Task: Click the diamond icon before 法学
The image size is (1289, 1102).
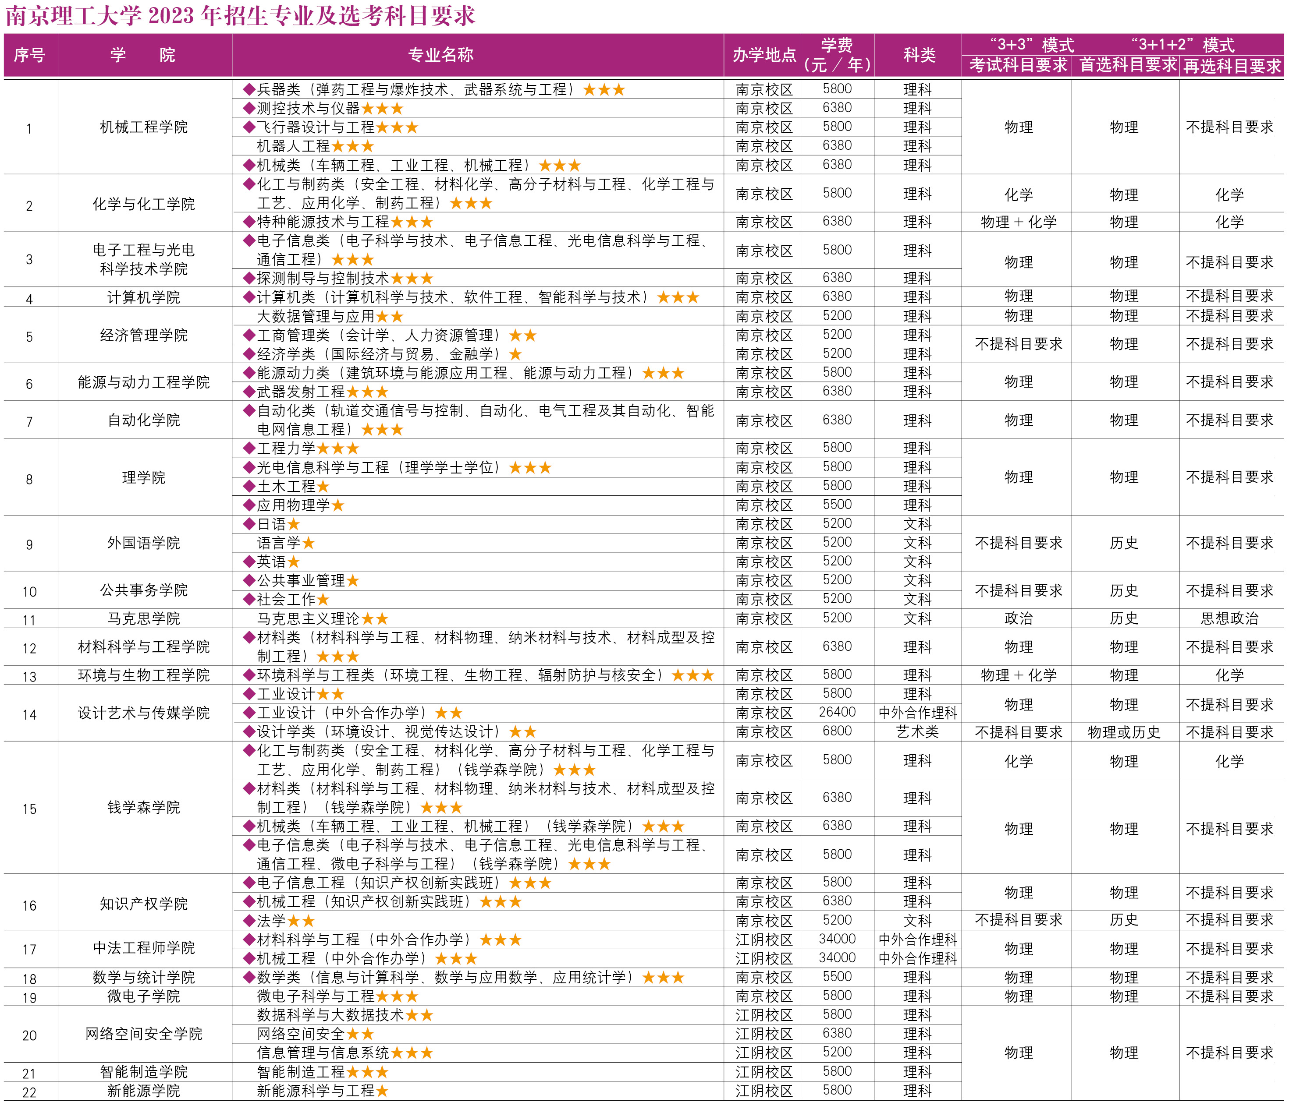Action: pyautogui.click(x=249, y=920)
